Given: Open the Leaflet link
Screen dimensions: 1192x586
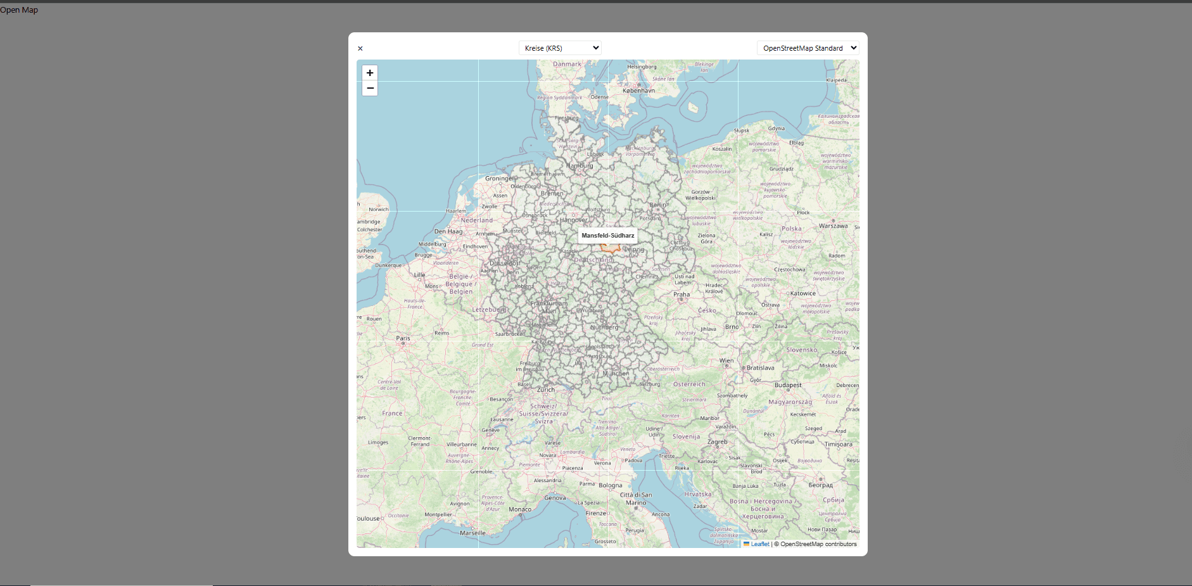Looking at the screenshot, I should pyautogui.click(x=759, y=544).
